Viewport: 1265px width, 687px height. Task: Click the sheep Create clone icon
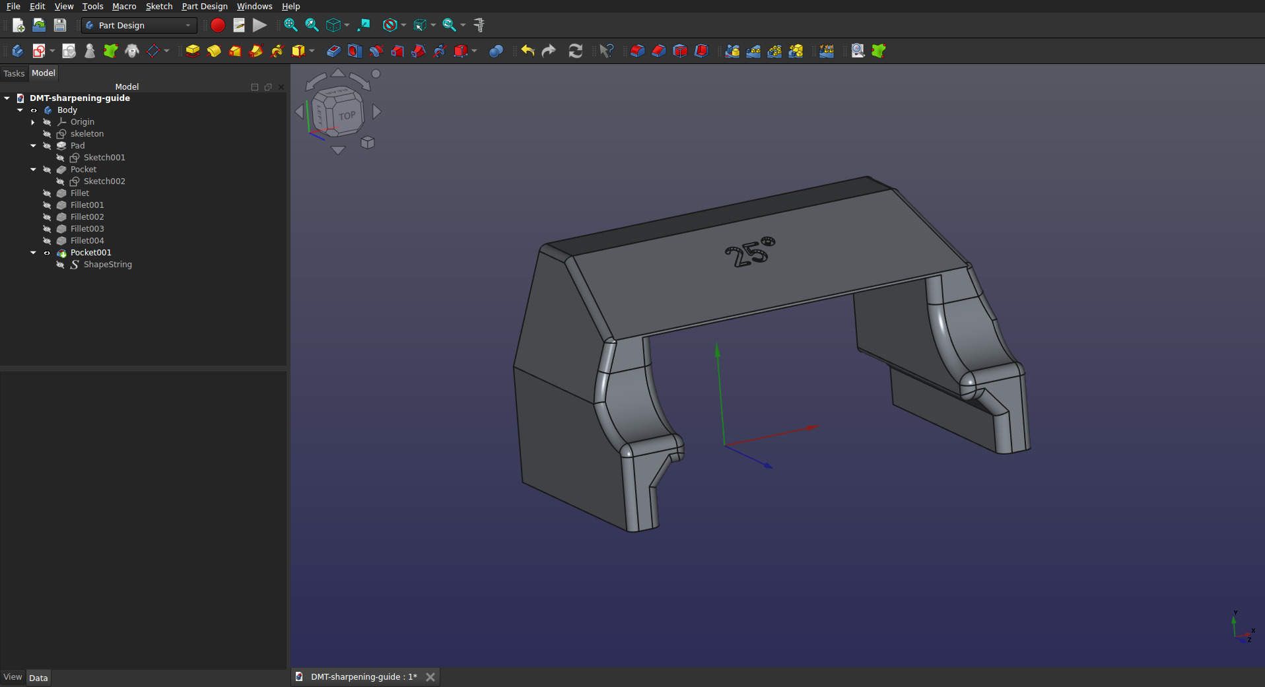tap(132, 51)
